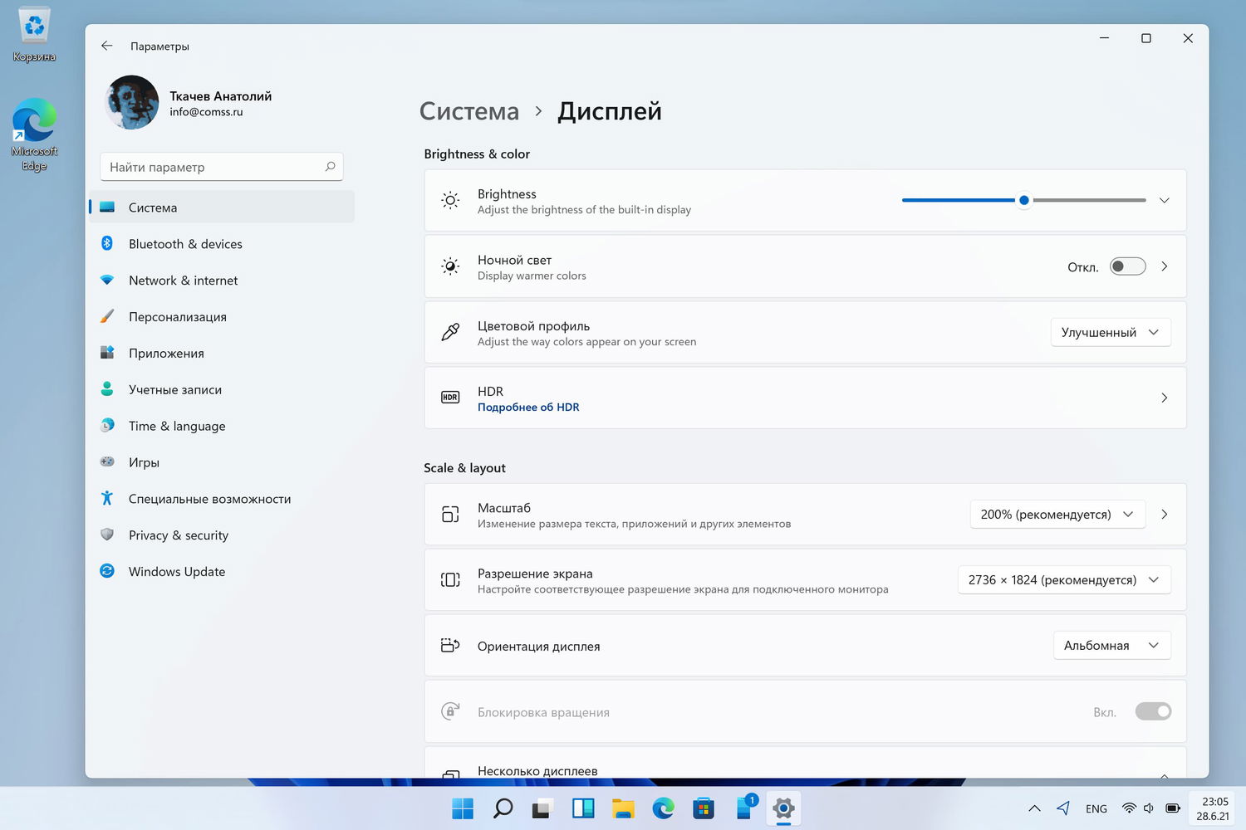Viewport: 1246px width, 830px height.
Task: Click the taskbar Search icon
Action: point(503,808)
